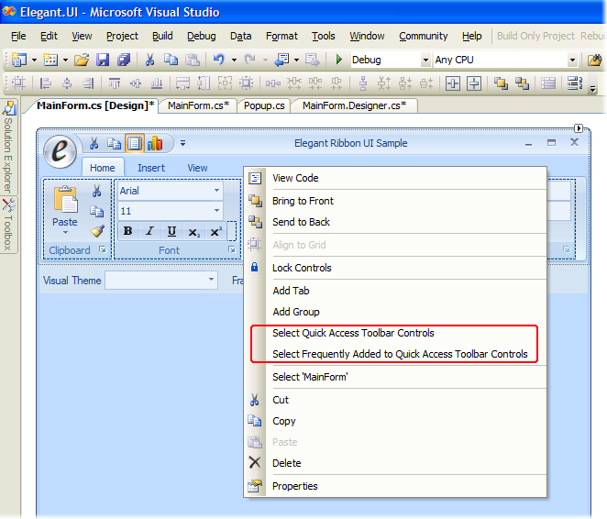Image resolution: width=607 pixels, height=519 pixels.
Task: Toggle Subscript formatting button
Action: pyautogui.click(x=194, y=231)
